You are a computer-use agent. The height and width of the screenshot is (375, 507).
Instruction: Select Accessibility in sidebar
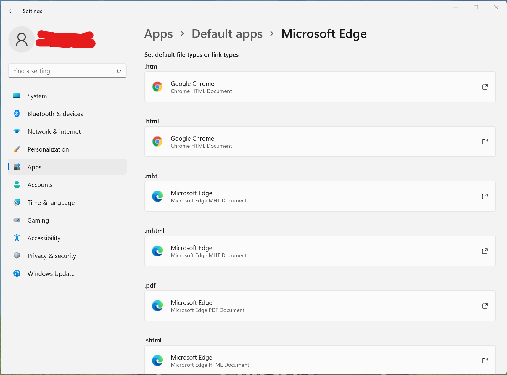pos(67,238)
